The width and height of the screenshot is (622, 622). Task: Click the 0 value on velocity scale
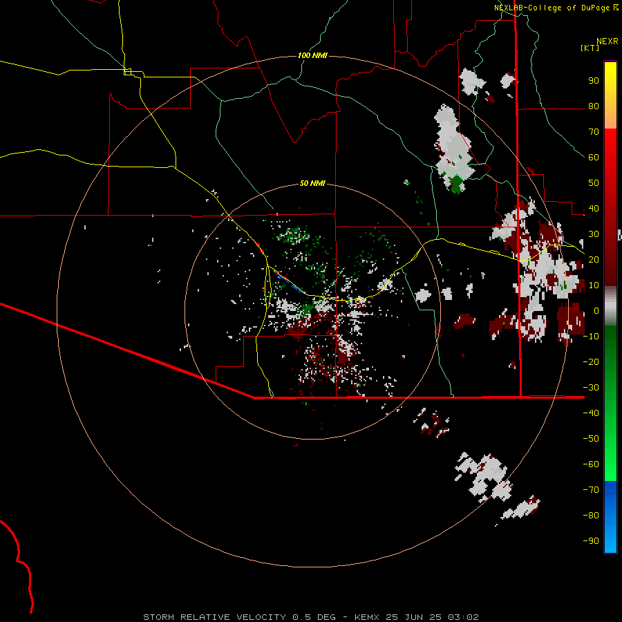click(x=596, y=311)
